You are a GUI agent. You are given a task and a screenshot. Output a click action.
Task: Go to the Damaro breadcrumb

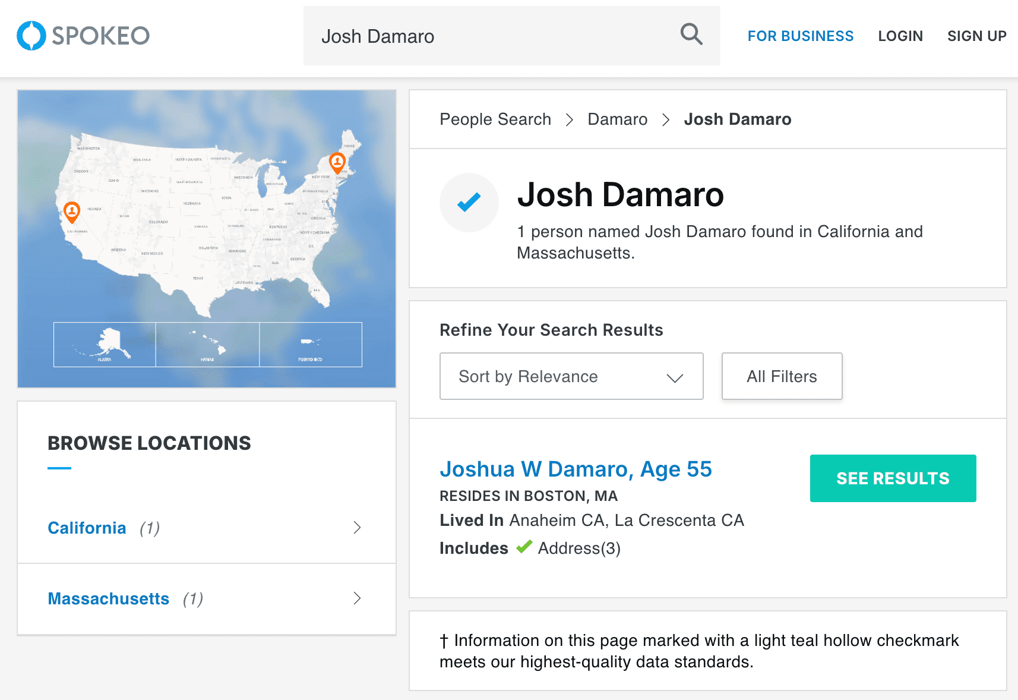coord(618,119)
